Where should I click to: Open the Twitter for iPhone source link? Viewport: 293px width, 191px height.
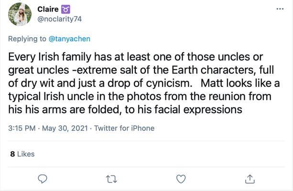[x=124, y=128]
